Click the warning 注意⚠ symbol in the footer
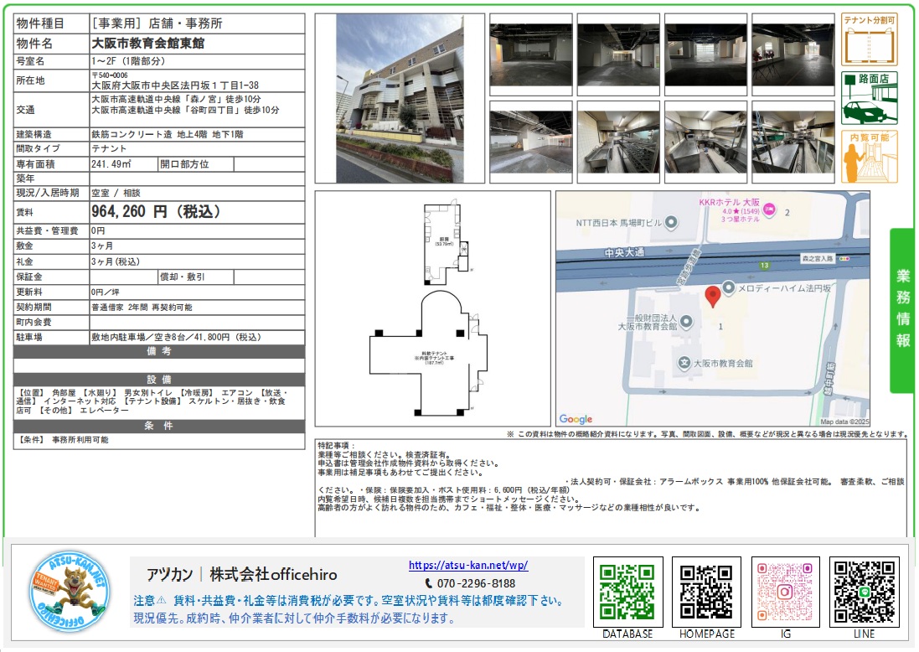 pyautogui.click(x=162, y=598)
